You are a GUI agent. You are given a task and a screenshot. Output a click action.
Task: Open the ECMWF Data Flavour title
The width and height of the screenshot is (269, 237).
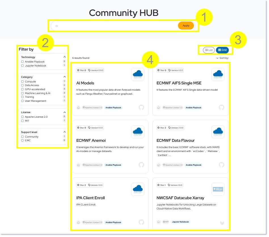pyautogui.click(x=176, y=141)
